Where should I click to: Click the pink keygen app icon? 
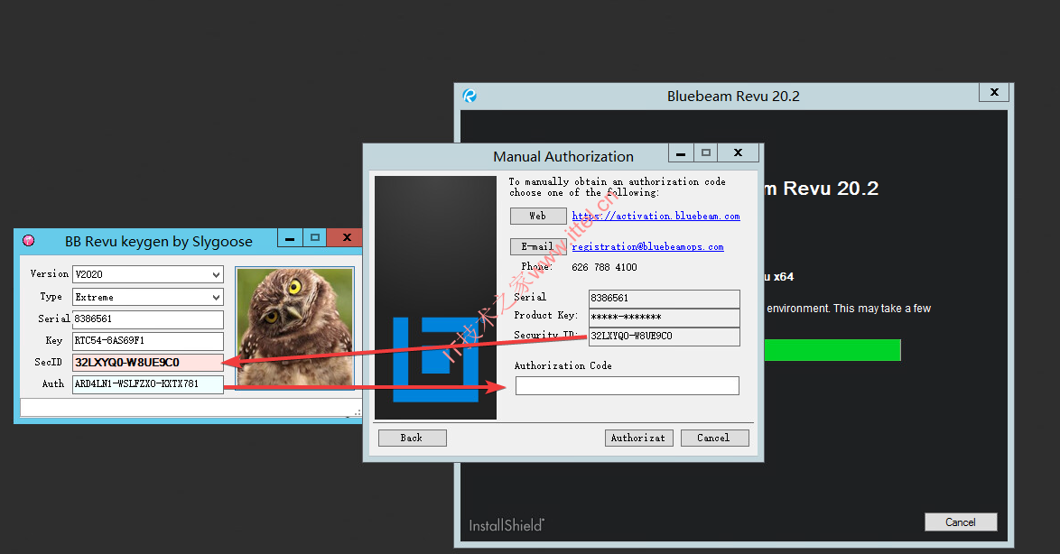(x=28, y=241)
